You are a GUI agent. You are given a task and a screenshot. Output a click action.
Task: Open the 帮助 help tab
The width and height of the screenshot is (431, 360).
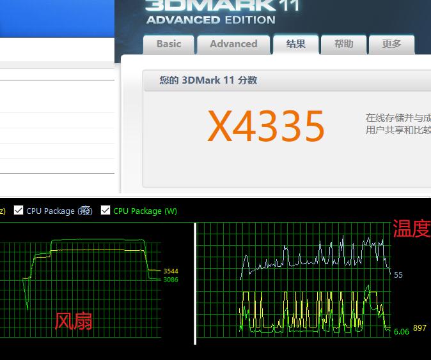click(x=343, y=44)
